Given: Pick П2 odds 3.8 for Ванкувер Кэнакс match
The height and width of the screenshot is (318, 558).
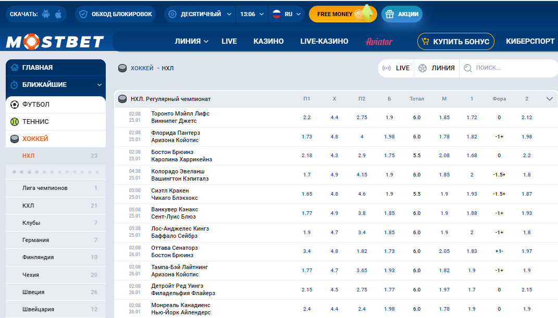Looking at the screenshot, I should (x=362, y=213).
